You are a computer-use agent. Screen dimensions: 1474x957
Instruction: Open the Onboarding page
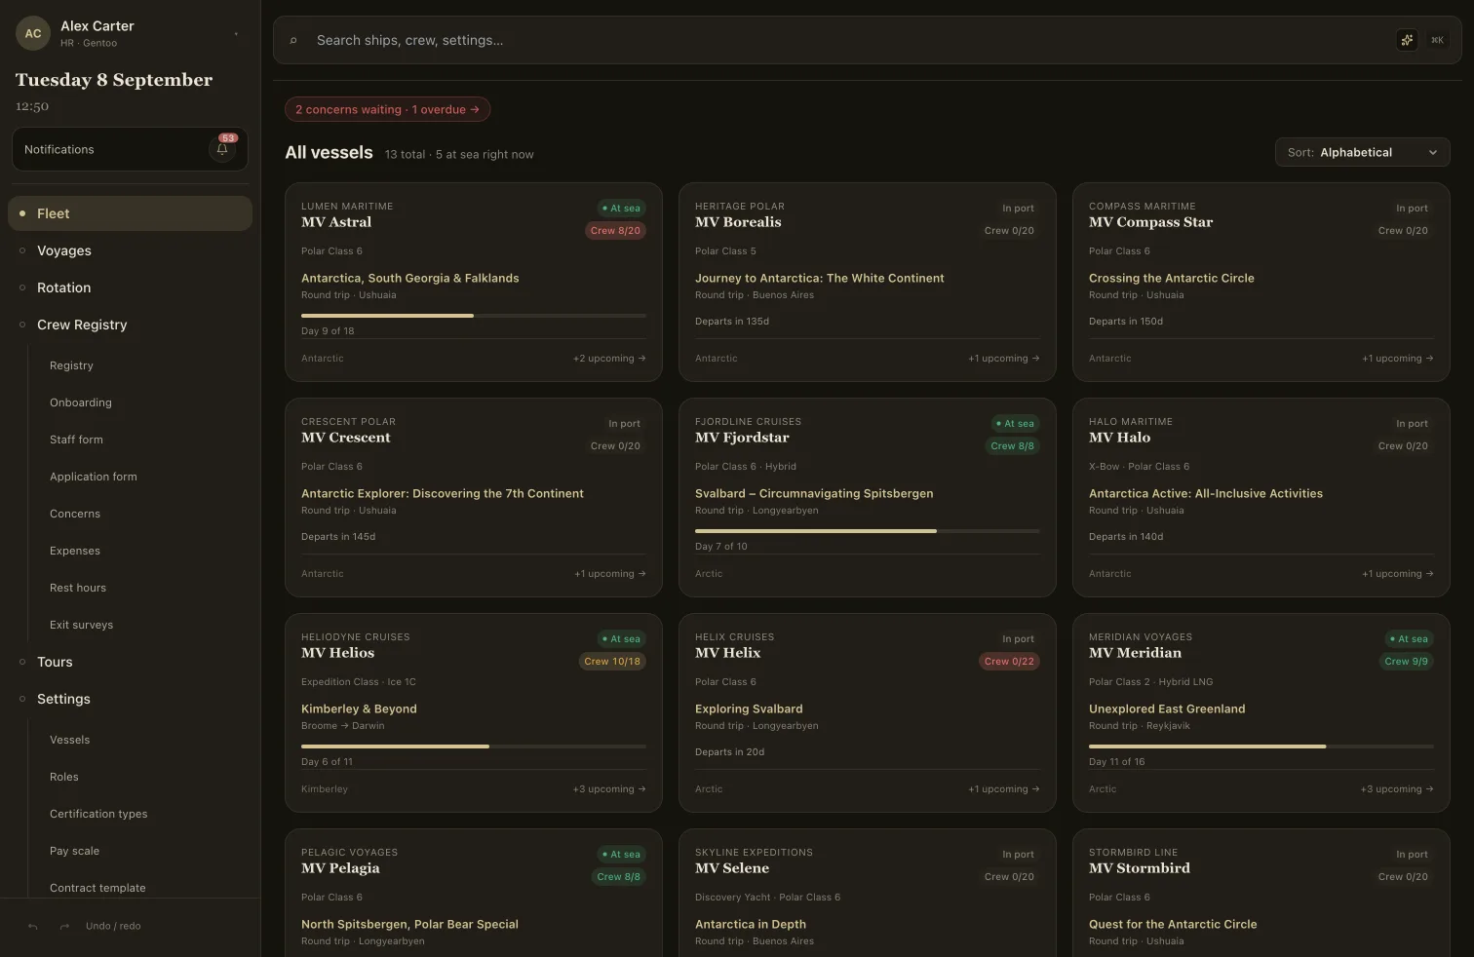[x=81, y=402]
